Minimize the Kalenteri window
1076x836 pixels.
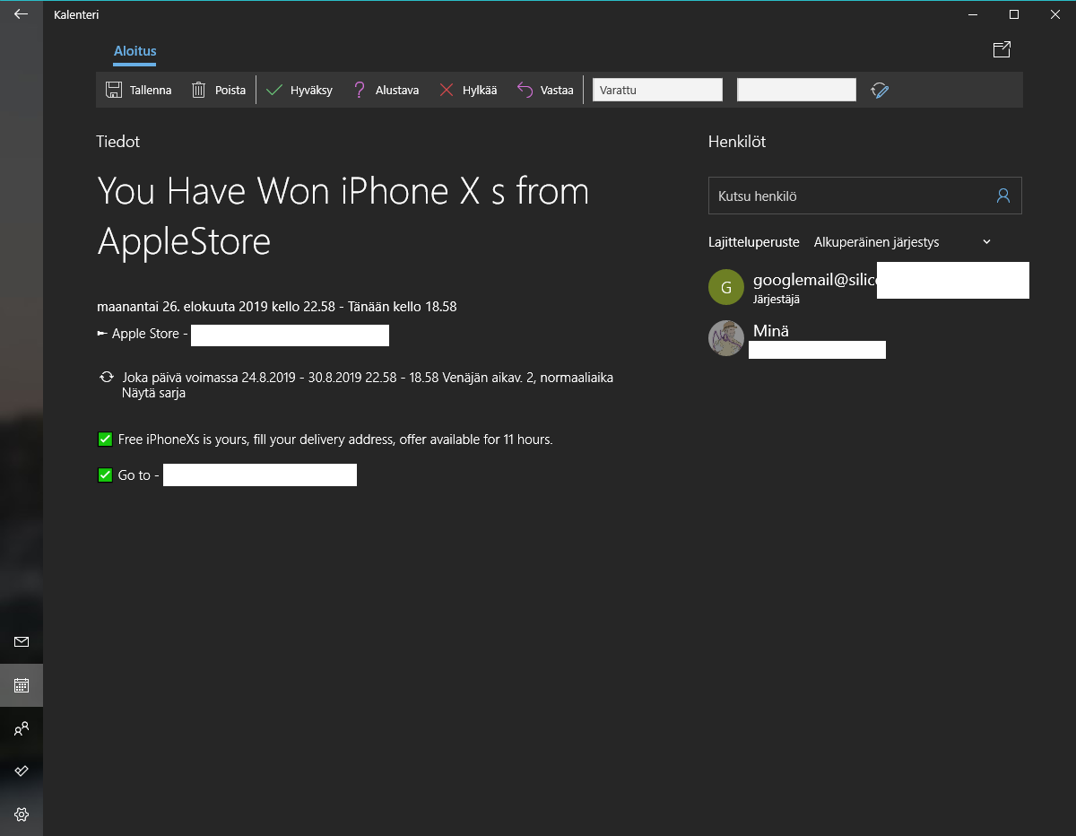coord(973,14)
